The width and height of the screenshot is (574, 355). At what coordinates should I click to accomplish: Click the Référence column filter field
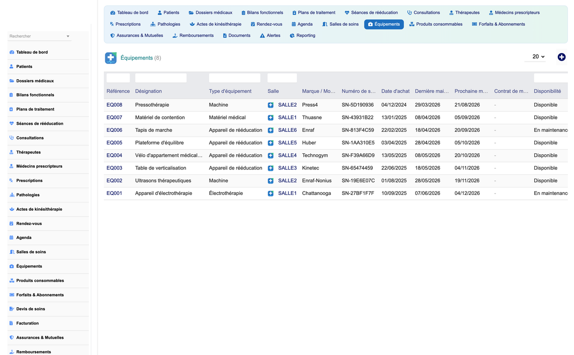click(118, 78)
